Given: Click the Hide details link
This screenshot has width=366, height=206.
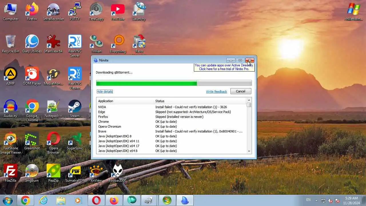Looking at the screenshot, I should pos(105,92).
